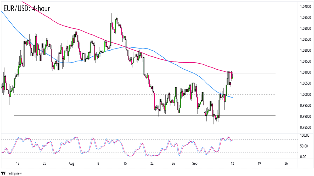Click the 1.03500 price axis label
The width and height of the screenshot is (314, 176).
306,17
